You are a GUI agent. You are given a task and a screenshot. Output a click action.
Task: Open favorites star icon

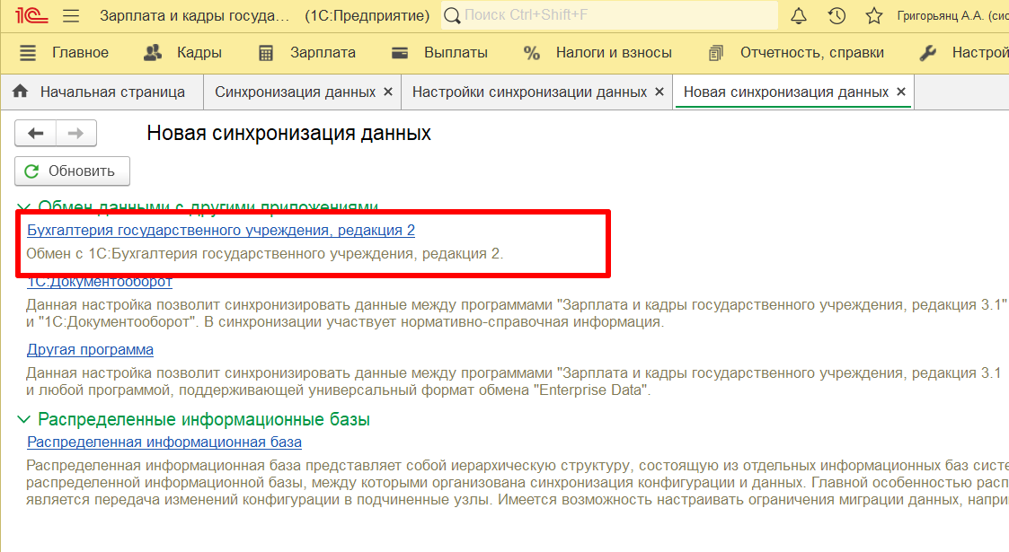[873, 16]
